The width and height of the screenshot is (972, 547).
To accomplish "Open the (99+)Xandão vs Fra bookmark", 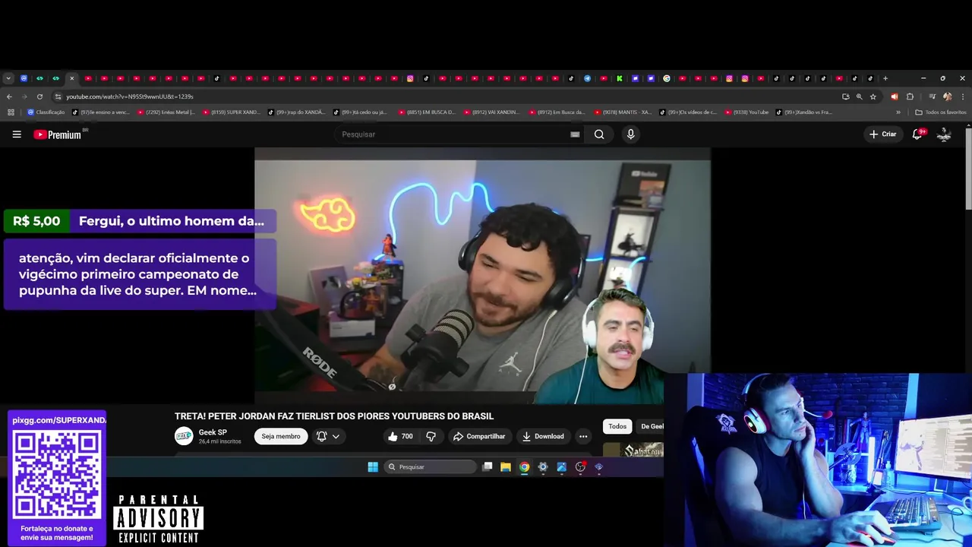I will click(804, 112).
